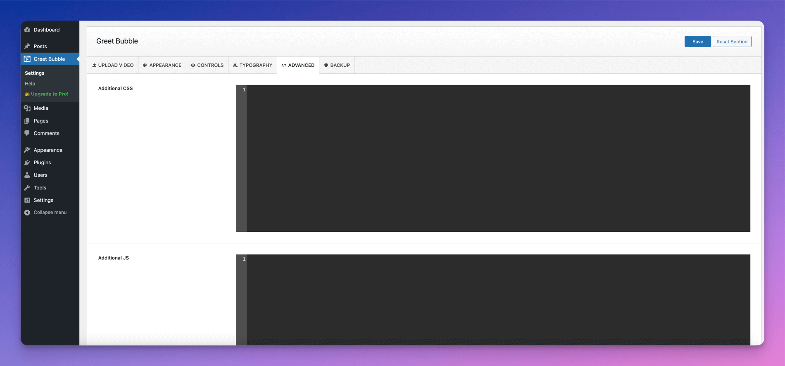Open the Users menu item
Screen dimensions: 785x366
50,175
